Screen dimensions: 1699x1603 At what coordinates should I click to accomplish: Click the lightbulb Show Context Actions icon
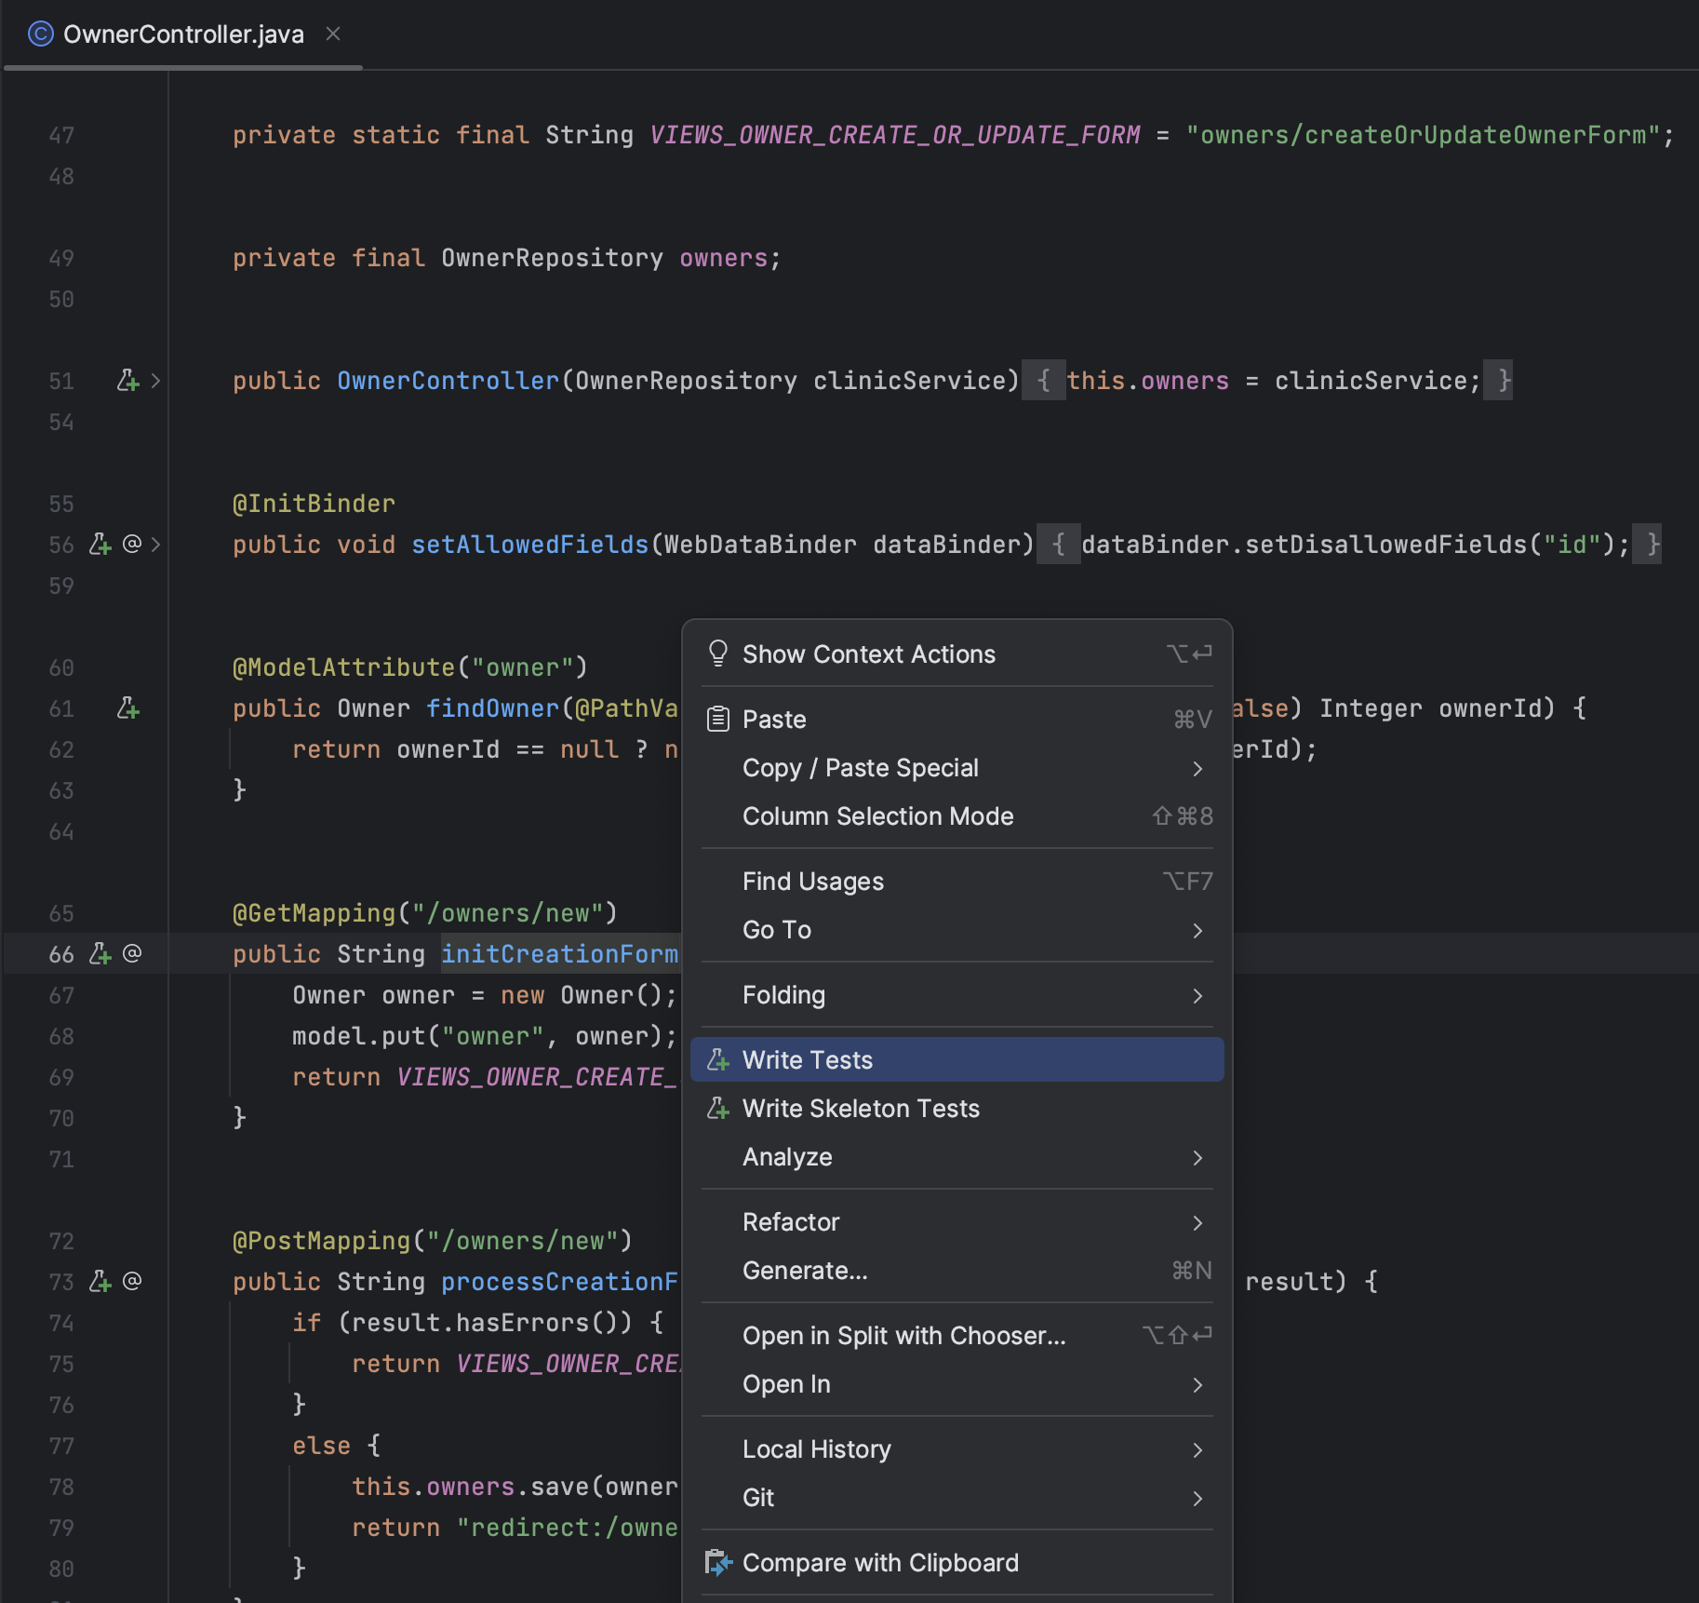click(x=718, y=653)
